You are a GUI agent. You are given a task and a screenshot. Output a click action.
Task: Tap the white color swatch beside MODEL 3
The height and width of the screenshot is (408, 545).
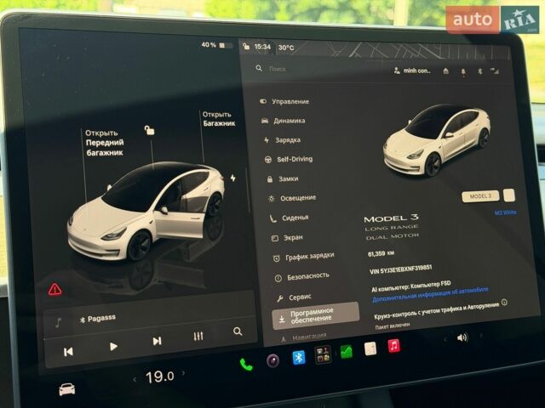tap(509, 195)
